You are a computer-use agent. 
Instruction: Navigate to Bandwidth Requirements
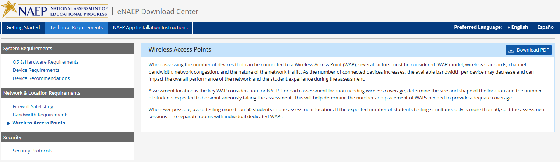coord(40,115)
